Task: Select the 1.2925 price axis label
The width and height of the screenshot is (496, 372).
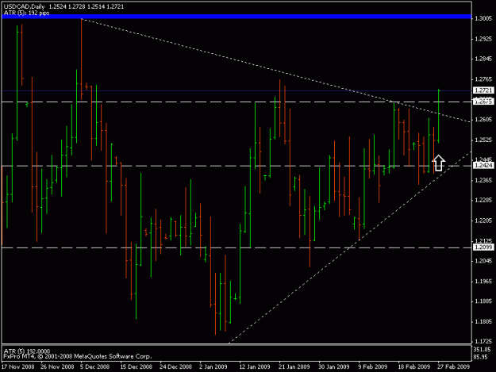Action: [483, 39]
